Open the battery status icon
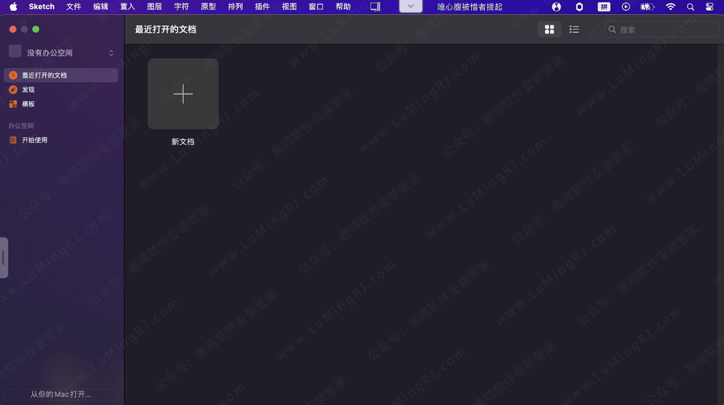Image resolution: width=724 pixels, height=405 pixels. click(x=646, y=7)
